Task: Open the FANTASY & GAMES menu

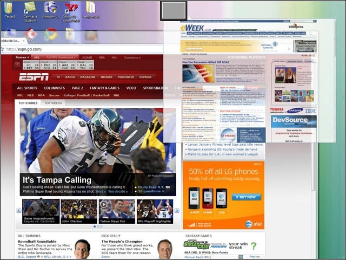Action: 104,88
